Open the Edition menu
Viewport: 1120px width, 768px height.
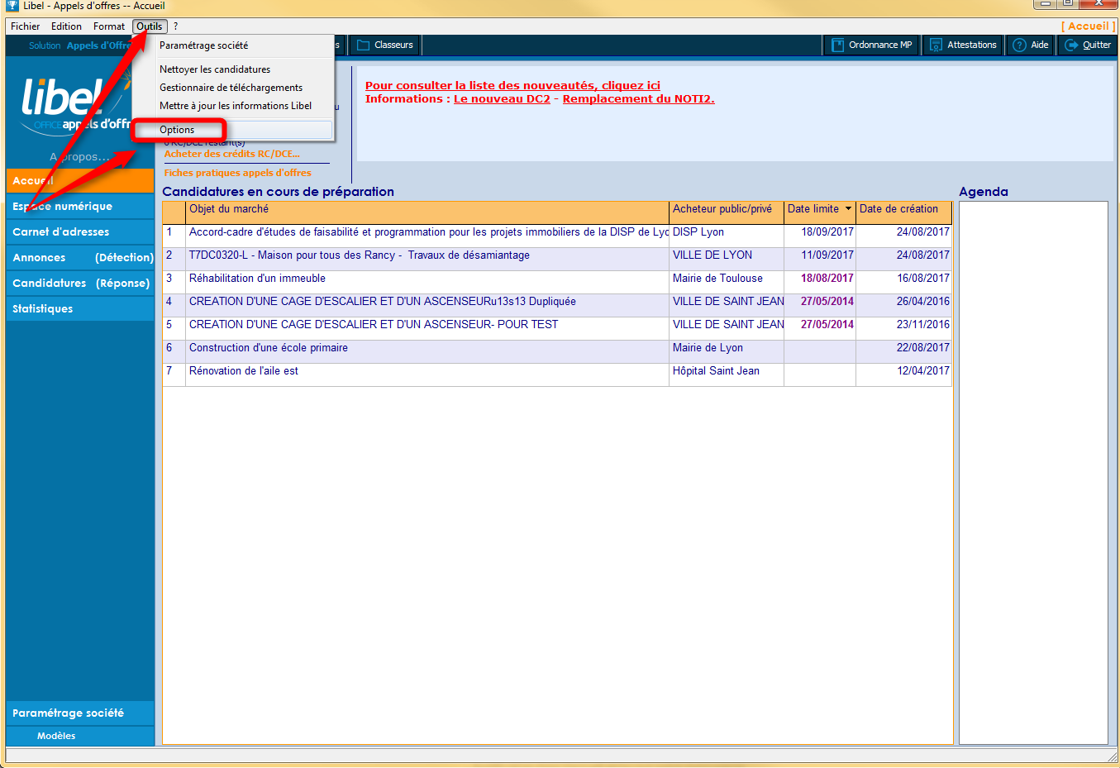tap(66, 26)
